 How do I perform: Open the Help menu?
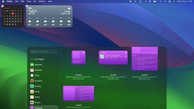[50, 1]
